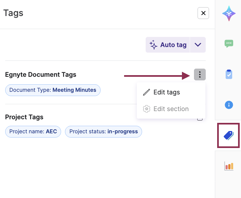Close the Tags panel
241x198 pixels.
203,13
